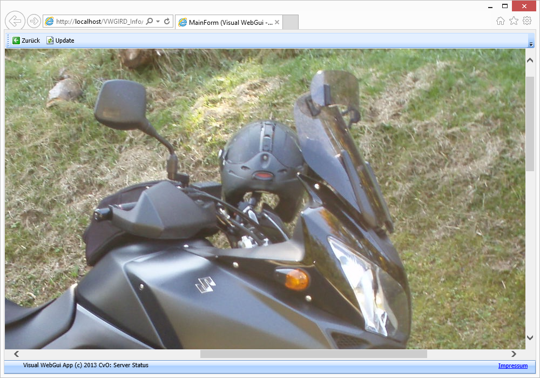Screen dimensions: 540x378
Task: Close the MainForm browser tab
Action: tap(277, 22)
